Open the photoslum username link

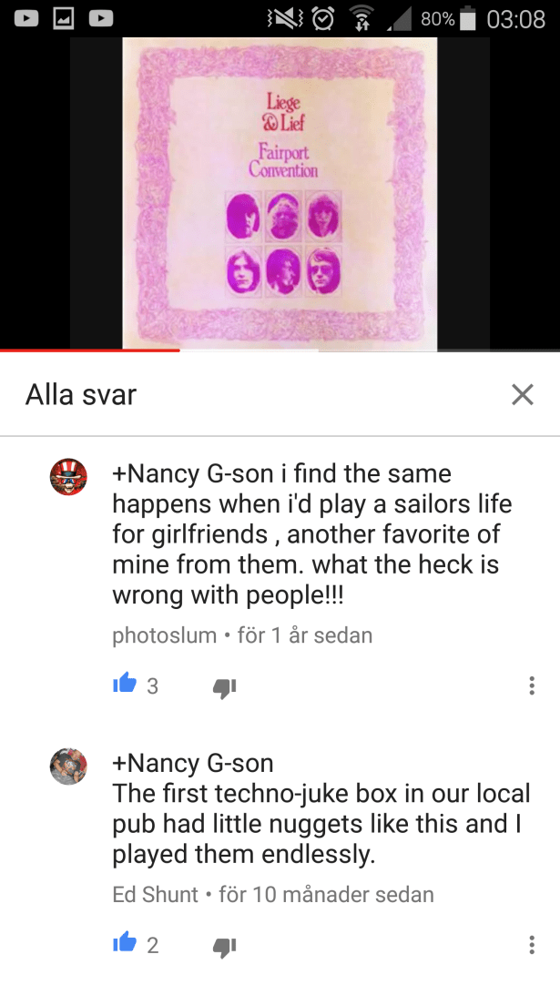[165, 635]
